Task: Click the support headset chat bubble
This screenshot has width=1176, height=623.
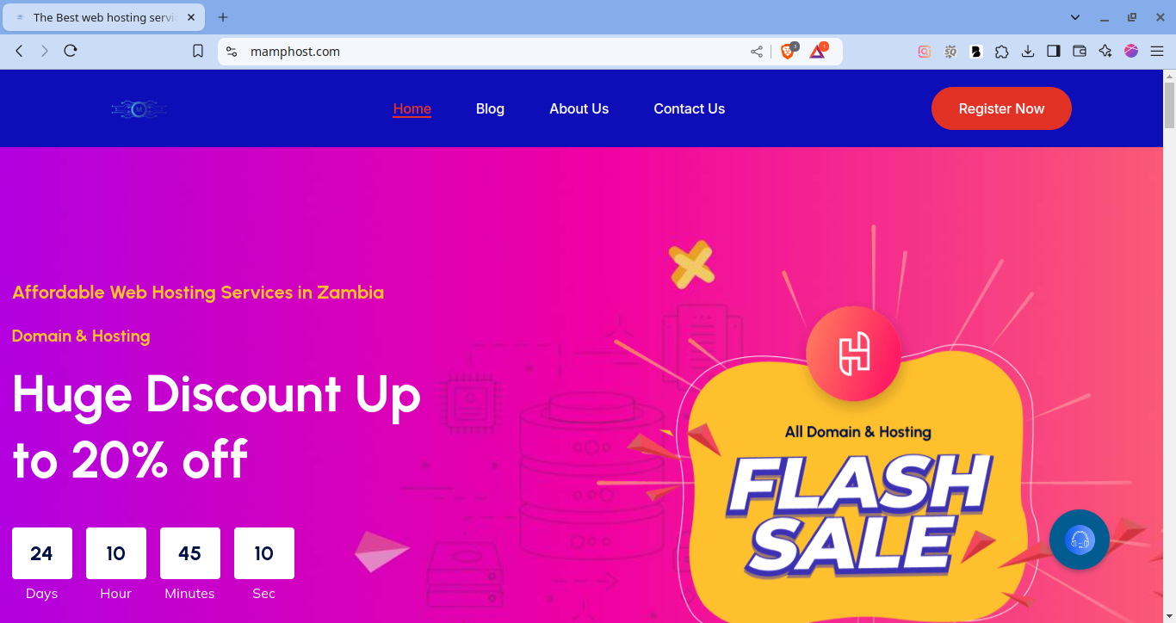Action: click(x=1080, y=540)
